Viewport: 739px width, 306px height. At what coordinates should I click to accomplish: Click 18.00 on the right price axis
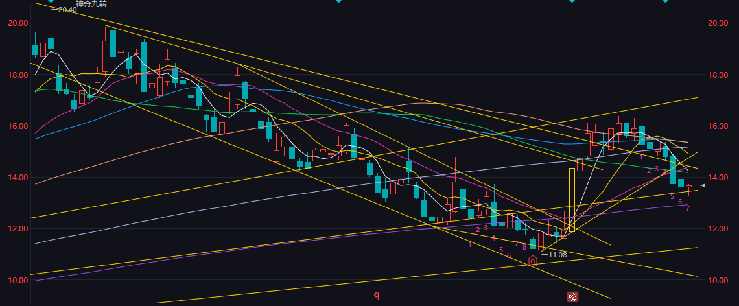[x=718, y=75]
